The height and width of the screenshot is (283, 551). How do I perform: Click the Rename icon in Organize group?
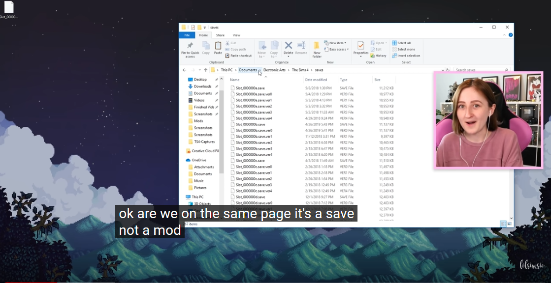point(301,45)
